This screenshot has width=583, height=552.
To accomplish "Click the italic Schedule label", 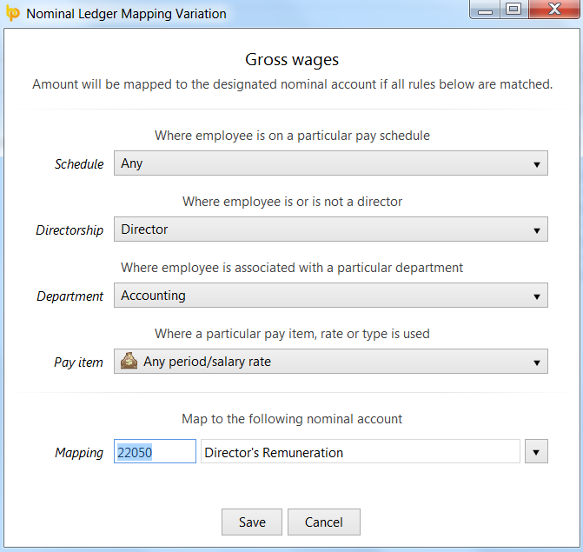I will 79,164.
